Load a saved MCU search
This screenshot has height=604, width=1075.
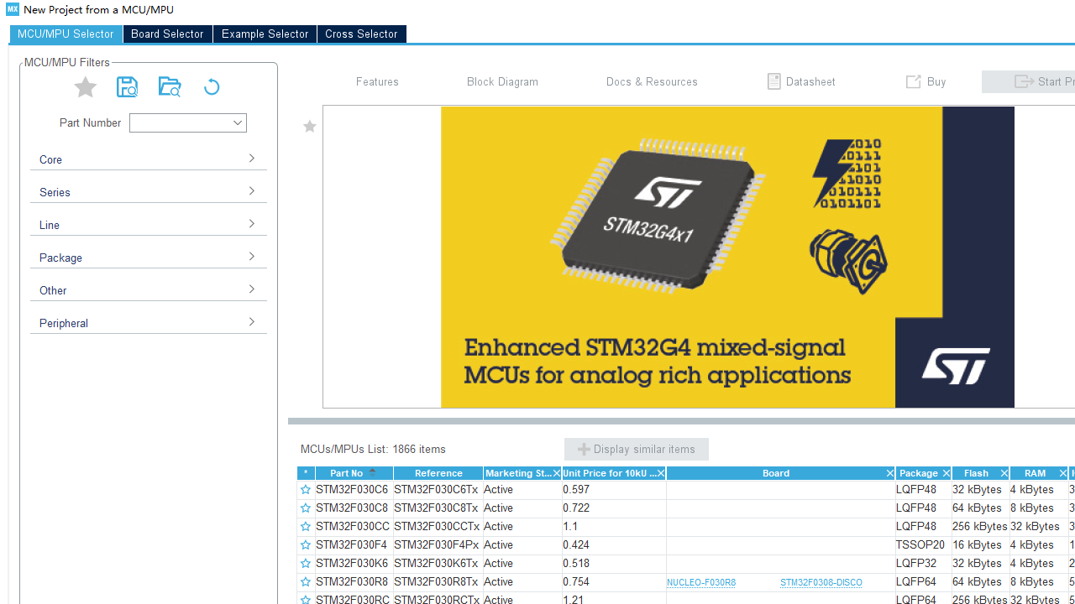tap(169, 86)
